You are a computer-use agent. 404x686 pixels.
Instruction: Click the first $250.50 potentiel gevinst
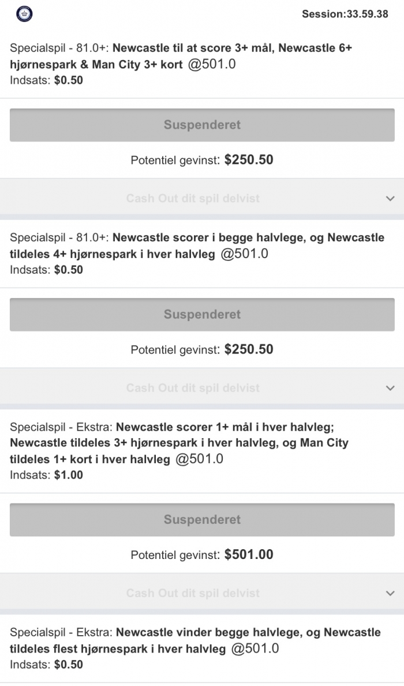tap(249, 160)
